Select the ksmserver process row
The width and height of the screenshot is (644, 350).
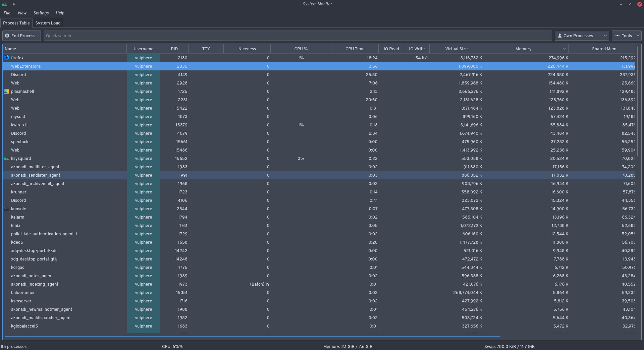coord(319,301)
